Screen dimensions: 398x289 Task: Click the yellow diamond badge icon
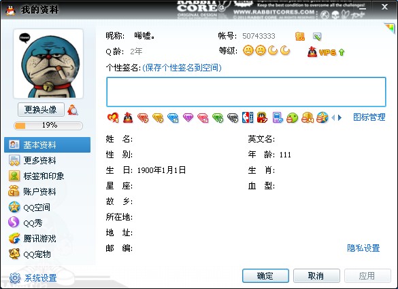tap(158, 118)
